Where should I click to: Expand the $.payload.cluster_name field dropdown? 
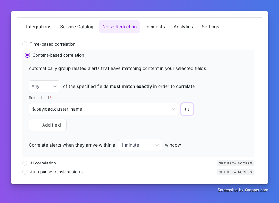click(x=104, y=109)
